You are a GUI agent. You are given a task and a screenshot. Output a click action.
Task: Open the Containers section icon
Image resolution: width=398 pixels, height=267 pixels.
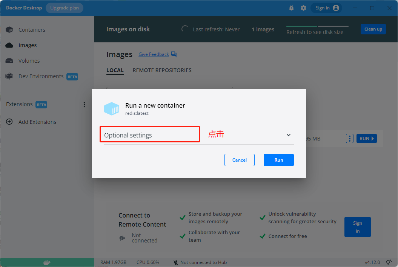(x=9, y=30)
